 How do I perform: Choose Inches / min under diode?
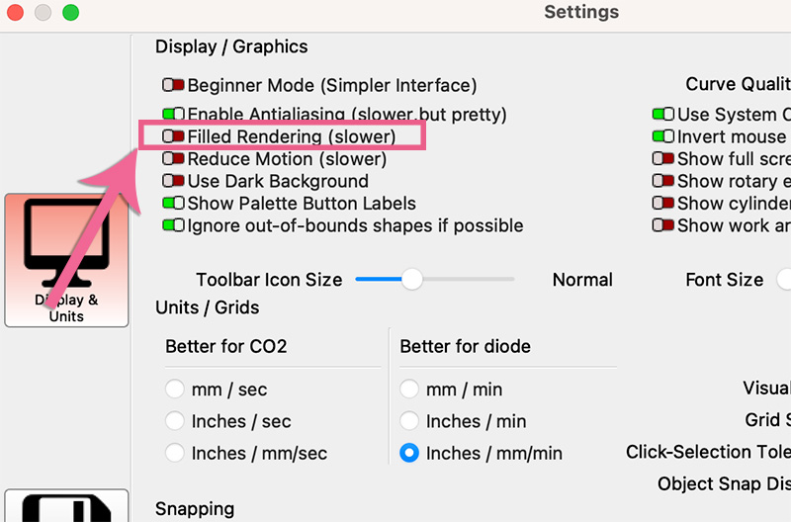(x=409, y=421)
